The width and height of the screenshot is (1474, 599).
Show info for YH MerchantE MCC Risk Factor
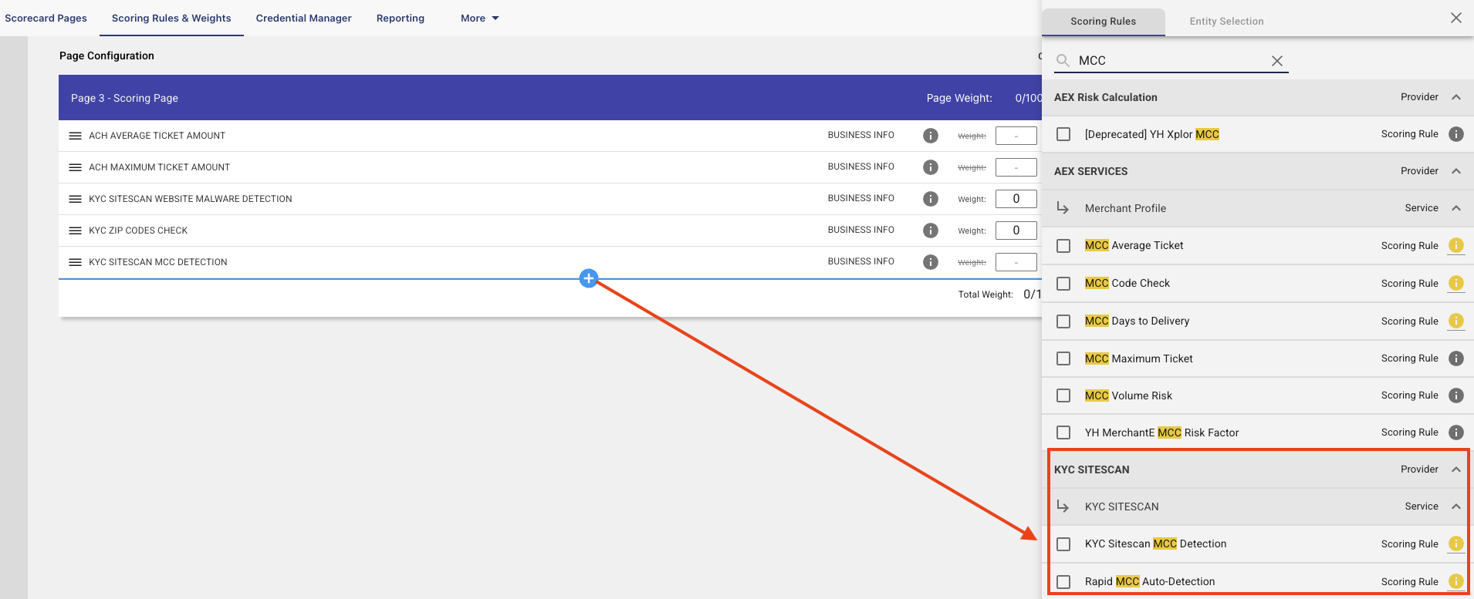(x=1456, y=432)
